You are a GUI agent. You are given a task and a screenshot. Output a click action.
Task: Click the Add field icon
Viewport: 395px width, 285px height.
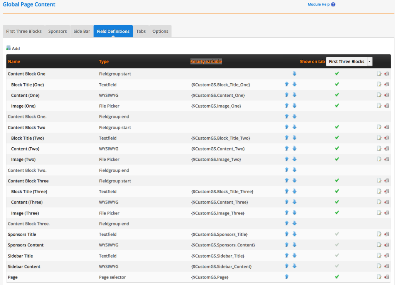click(8, 48)
